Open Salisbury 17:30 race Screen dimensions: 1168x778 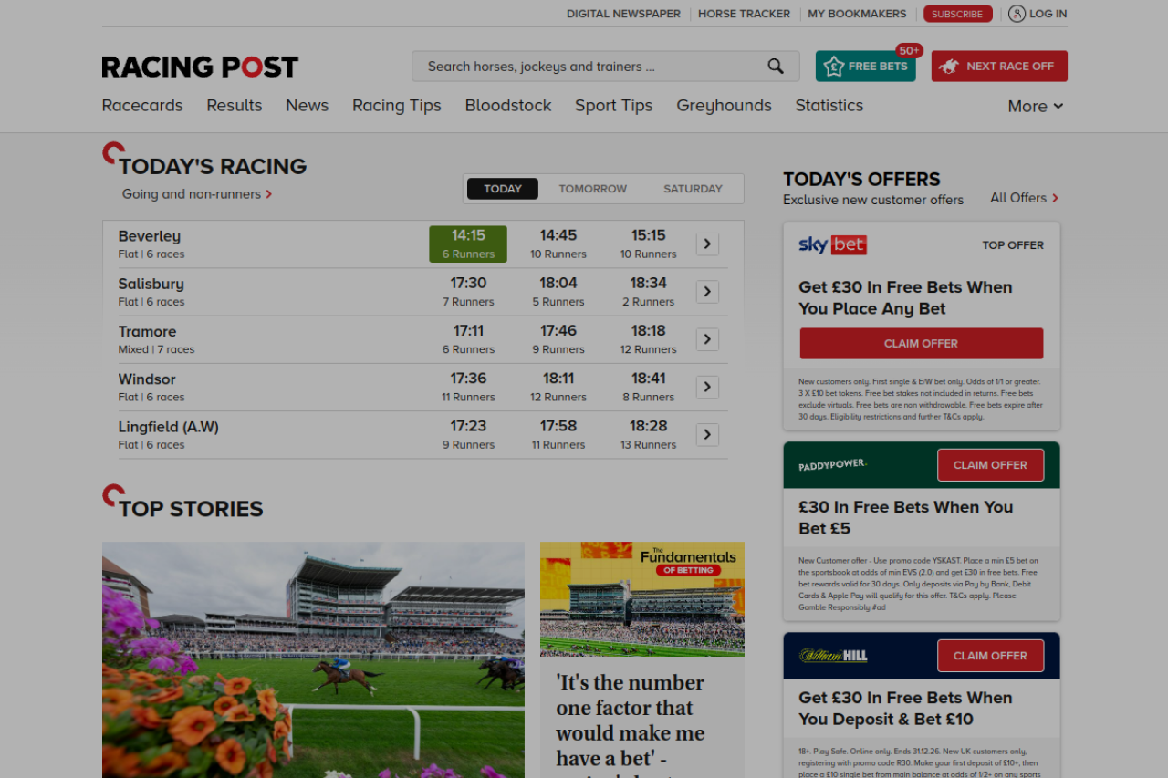[468, 291]
